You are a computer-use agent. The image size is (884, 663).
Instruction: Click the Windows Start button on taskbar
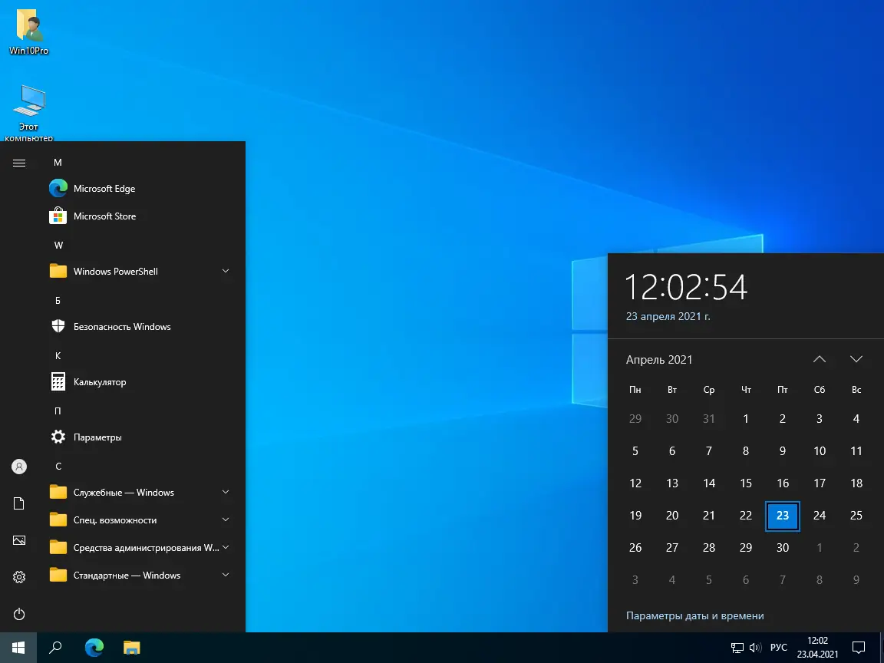coord(18,648)
